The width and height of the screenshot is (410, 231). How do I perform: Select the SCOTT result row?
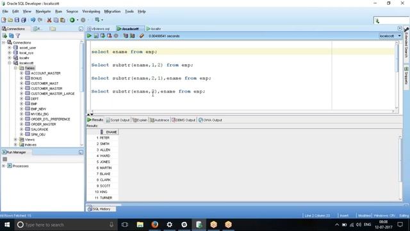(x=105, y=186)
